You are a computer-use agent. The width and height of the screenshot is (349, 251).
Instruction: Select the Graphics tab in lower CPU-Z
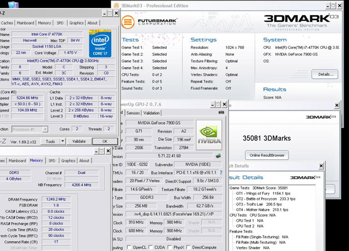point(68,161)
